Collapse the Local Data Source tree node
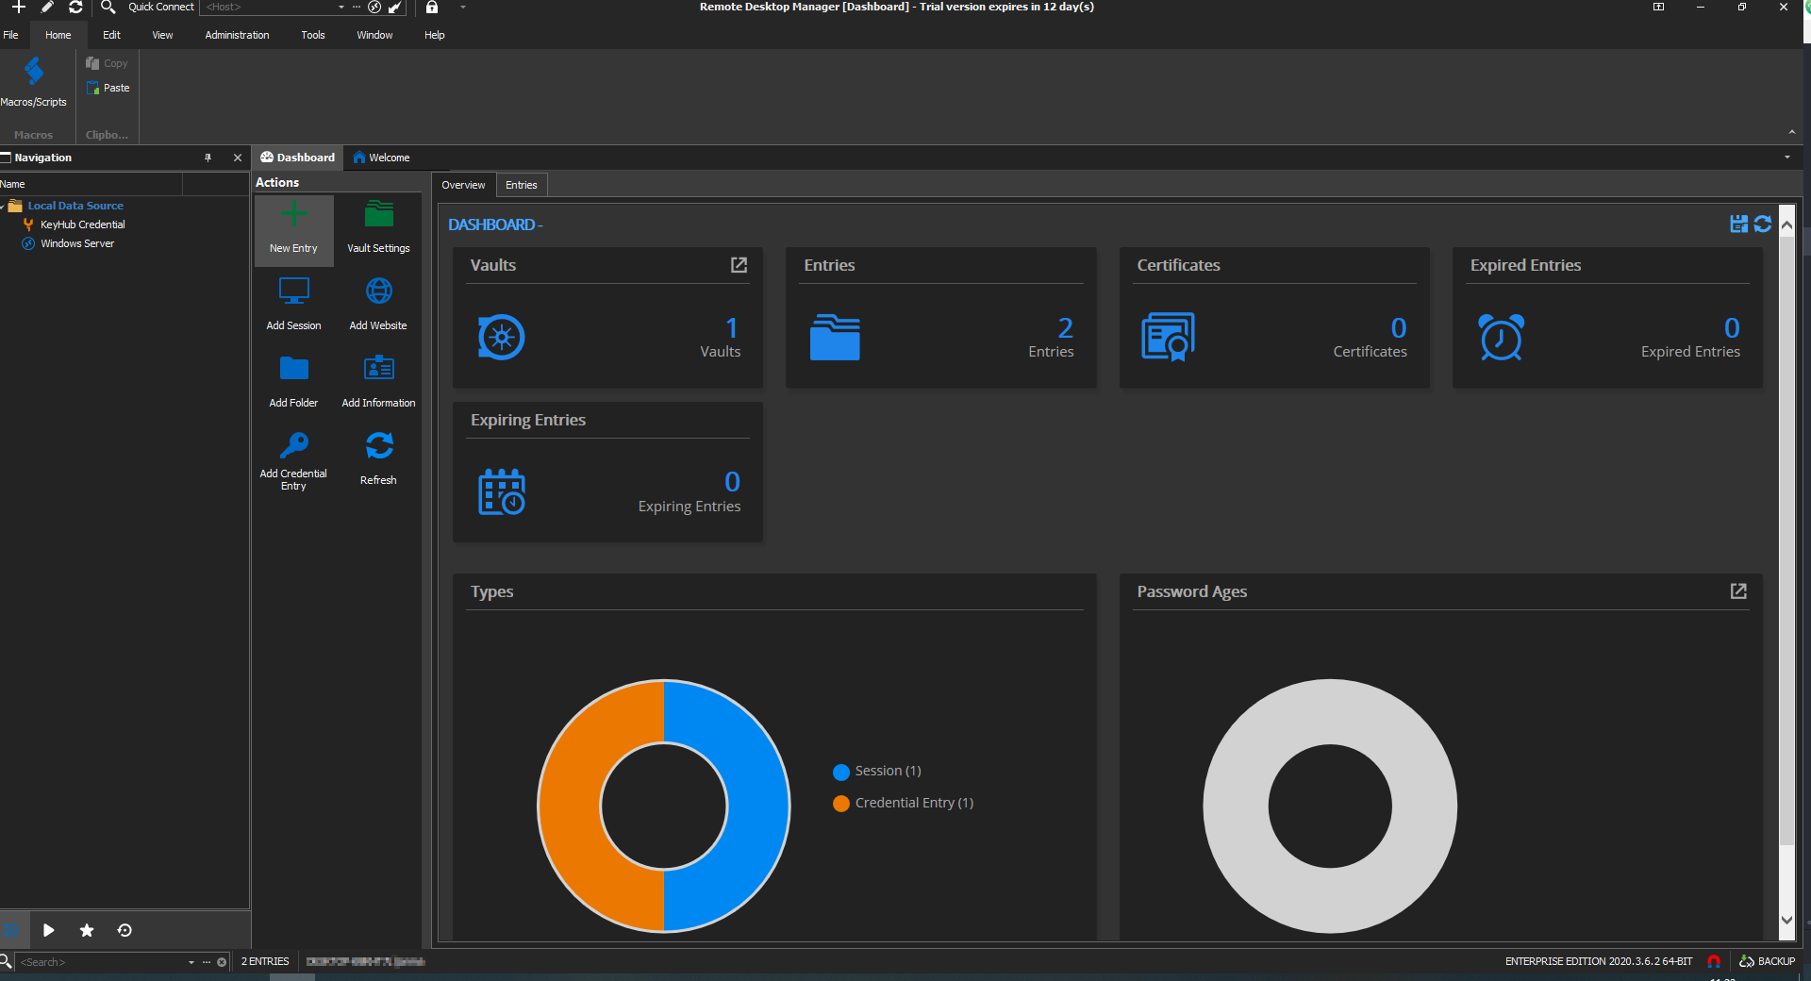Viewport: 1811px width, 981px height. pos(4,206)
